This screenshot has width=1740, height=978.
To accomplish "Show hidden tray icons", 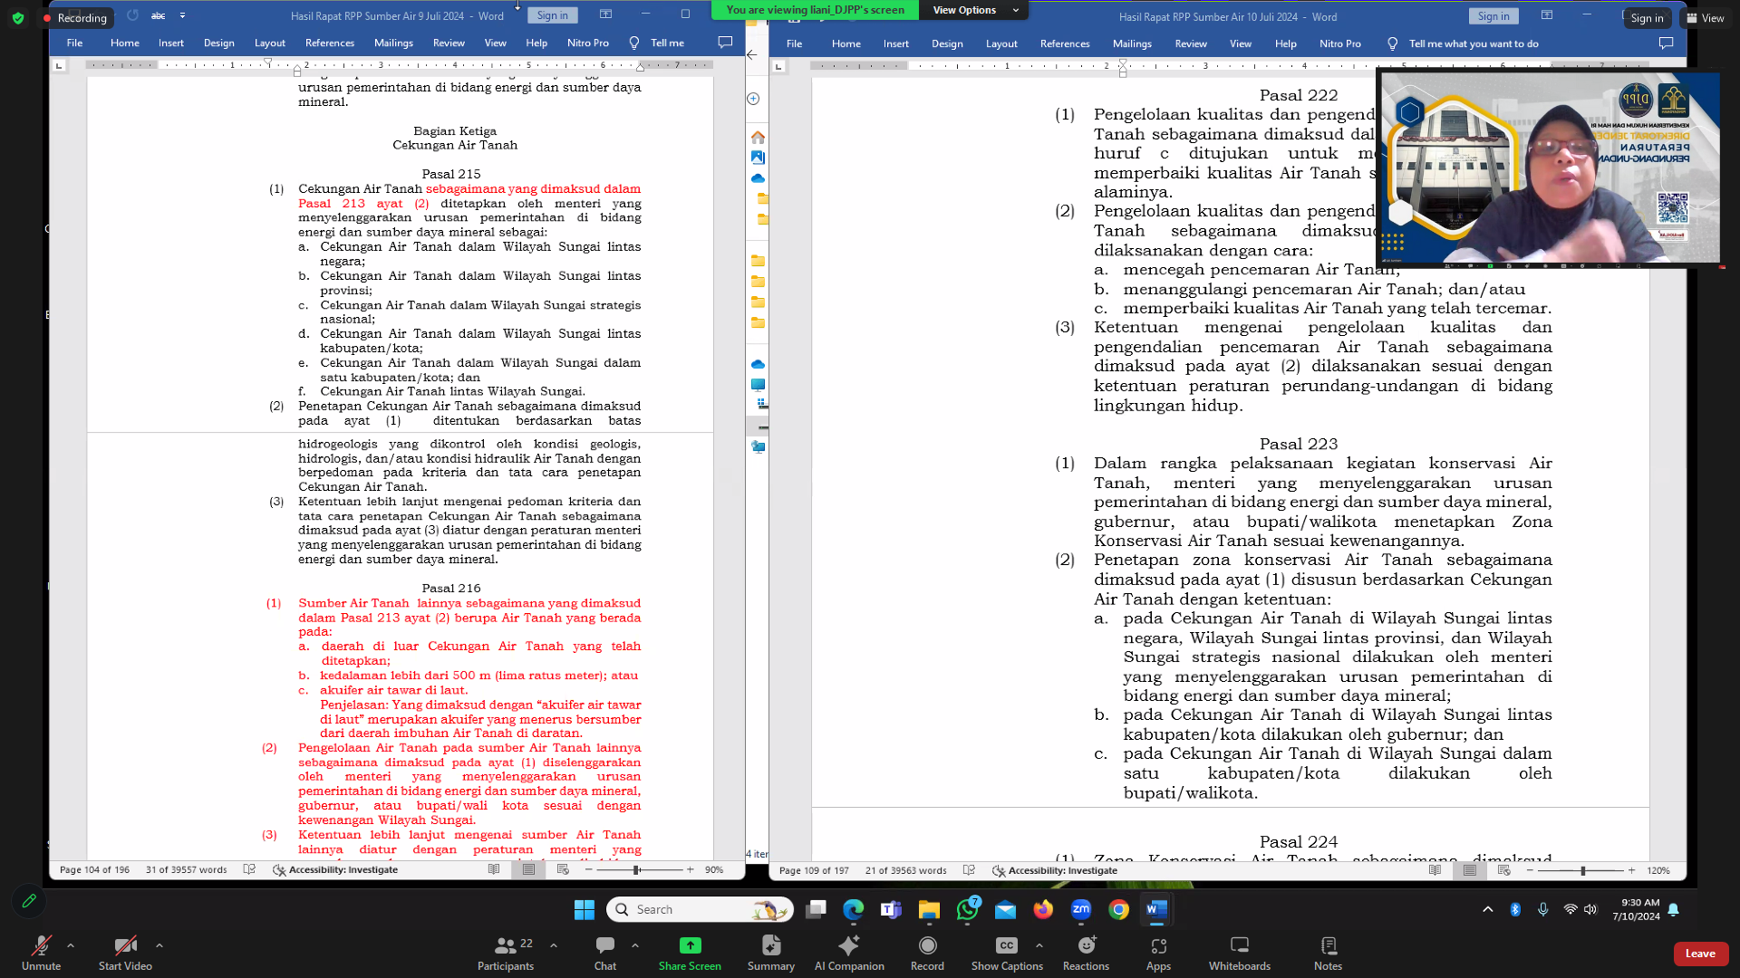I will tap(1487, 909).
